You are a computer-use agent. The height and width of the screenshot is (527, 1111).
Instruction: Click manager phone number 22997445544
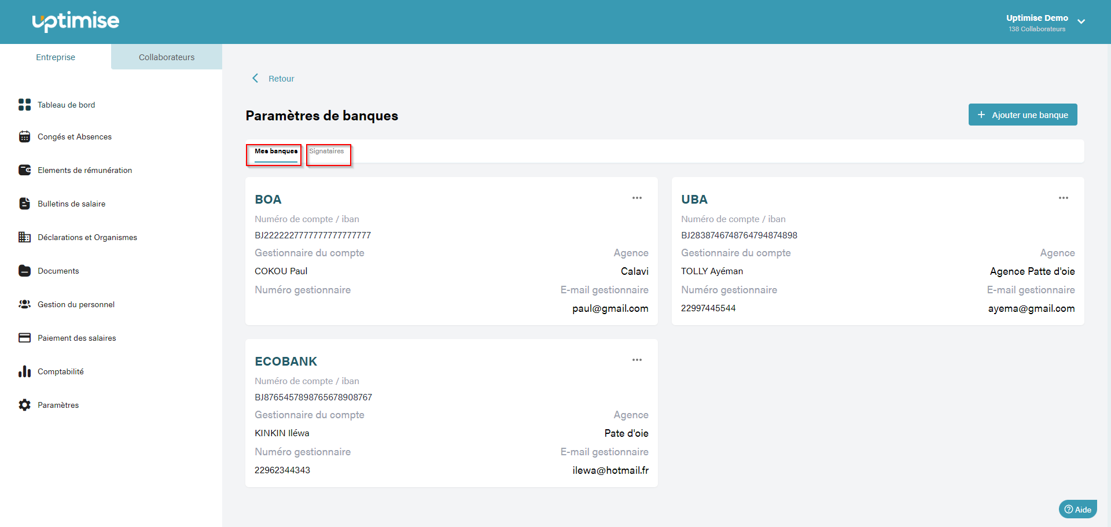[x=708, y=308]
